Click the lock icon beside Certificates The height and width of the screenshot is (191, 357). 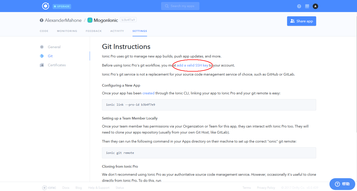tap(42, 65)
